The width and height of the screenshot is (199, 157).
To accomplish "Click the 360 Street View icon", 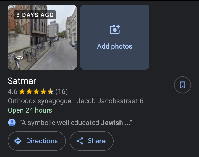I will click(20, 58).
